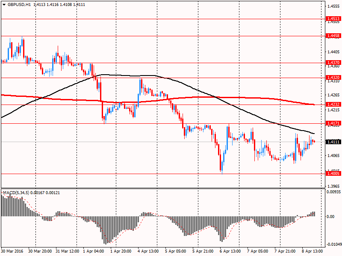Click the MACD zero level 0.00 label
The width and height of the screenshot is (342, 256).
330,217
